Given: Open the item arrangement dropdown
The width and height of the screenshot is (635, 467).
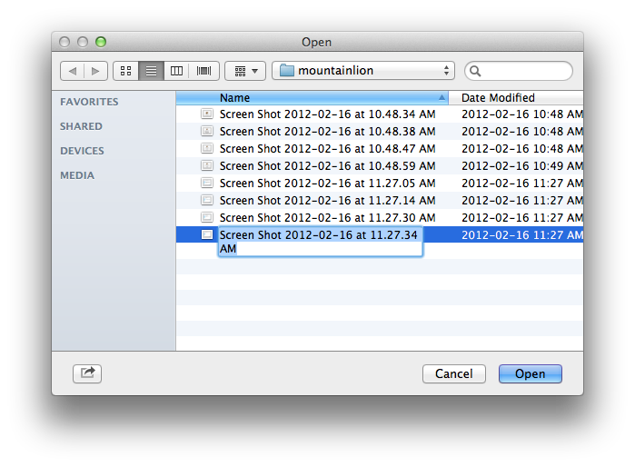Looking at the screenshot, I should click(245, 71).
